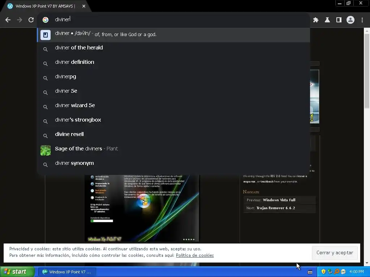The width and height of the screenshot is (370, 277).
Task: Reload the current page
Action: (31, 20)
